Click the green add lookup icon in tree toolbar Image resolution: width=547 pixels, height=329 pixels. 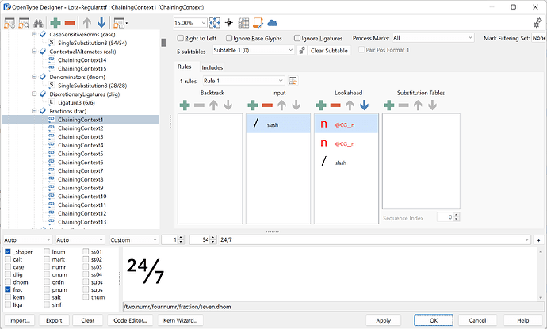tap(54, 23)
